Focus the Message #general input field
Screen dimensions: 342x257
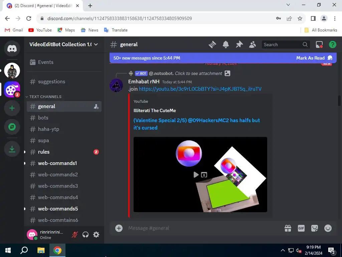click(x=203, y=228)
